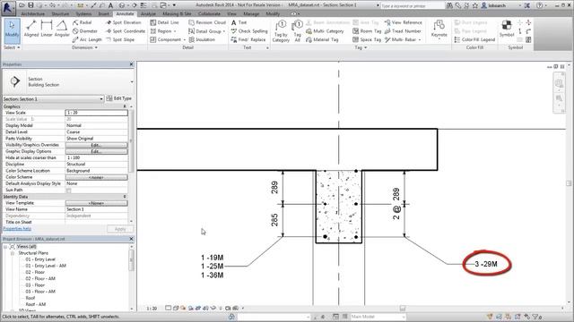This screenshot has width=574, height=322.
Task: Switch to the Manage ribbon tab
Action: point(251,14)
